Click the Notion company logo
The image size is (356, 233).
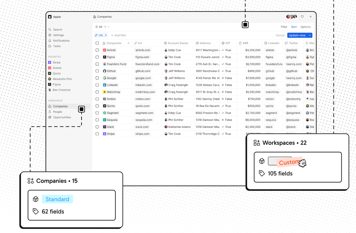point(104,99)
